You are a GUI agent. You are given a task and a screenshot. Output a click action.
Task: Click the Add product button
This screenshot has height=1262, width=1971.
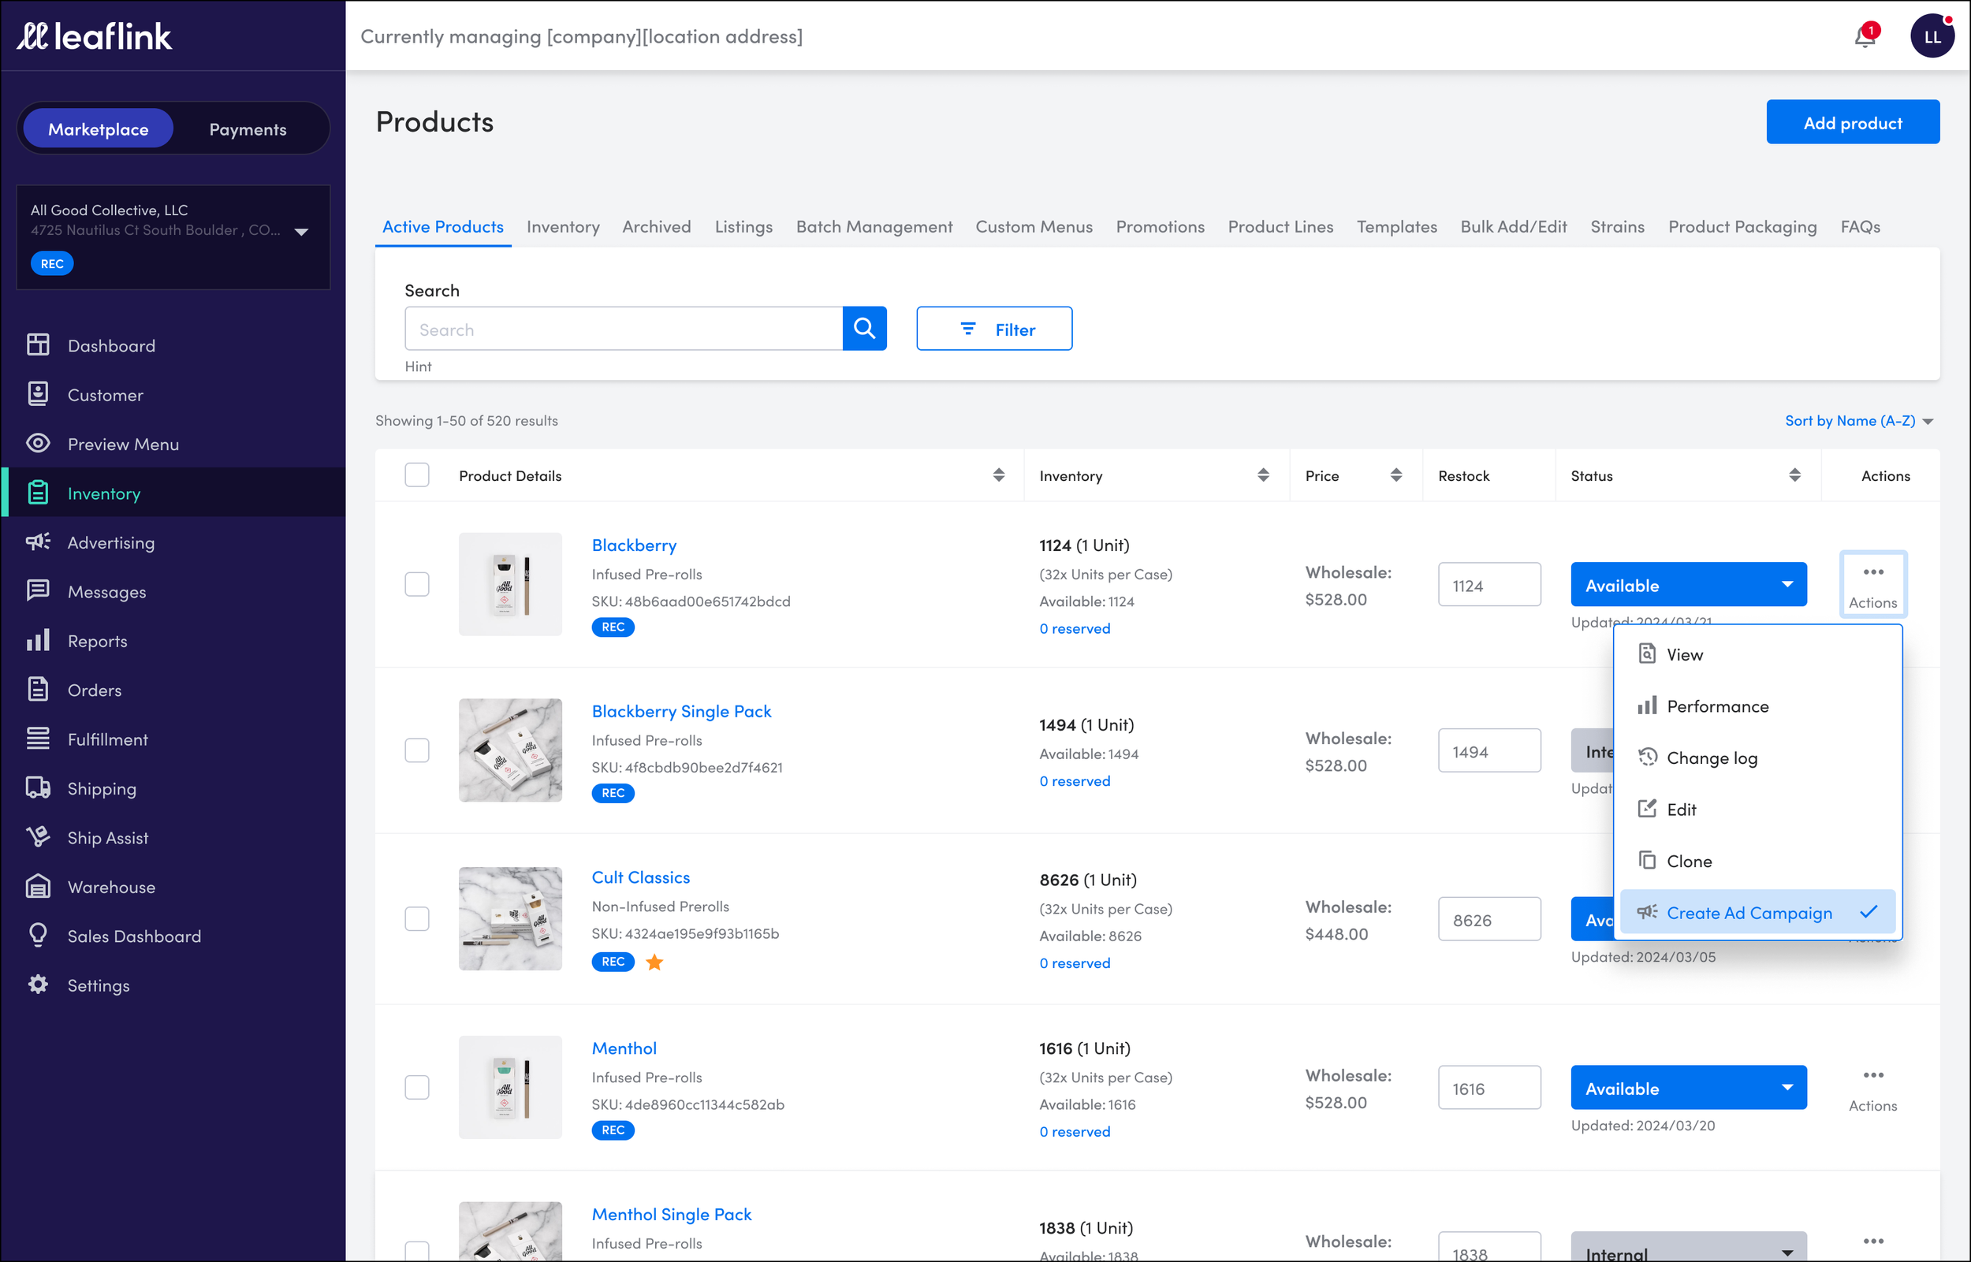(1852, 123)
